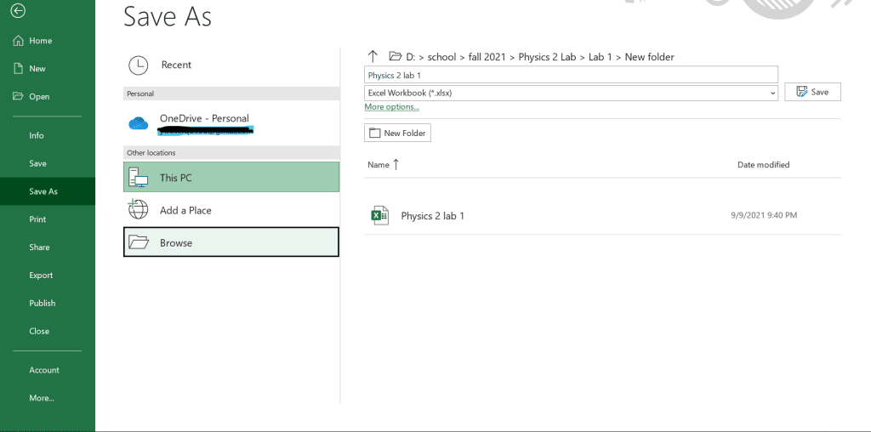
Task: Select Share in the sidebar
Action: [39, 247]
